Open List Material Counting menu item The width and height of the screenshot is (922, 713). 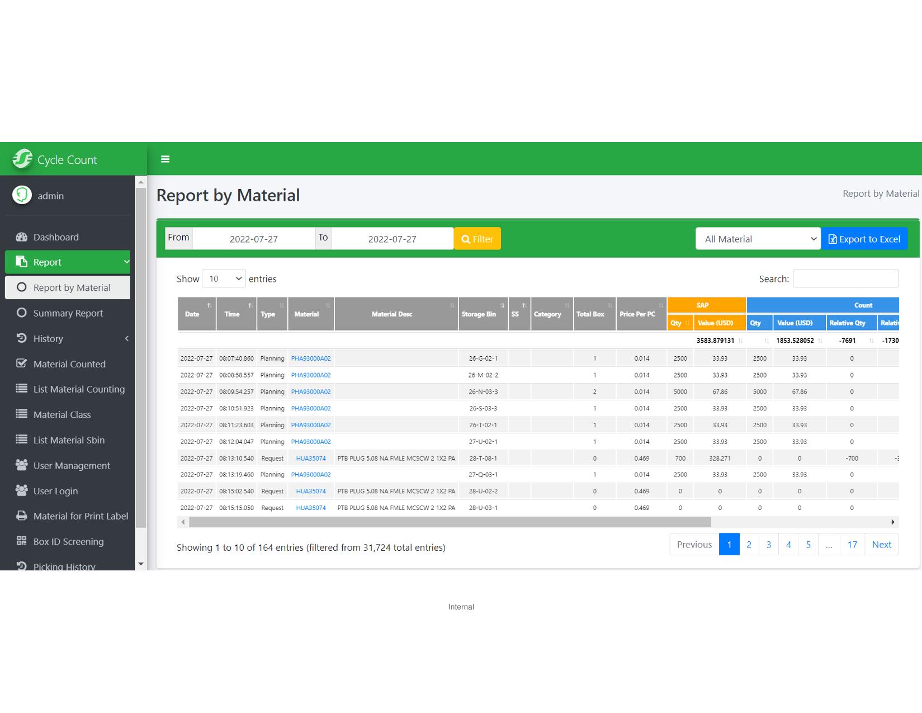click(x=78, y=389)
